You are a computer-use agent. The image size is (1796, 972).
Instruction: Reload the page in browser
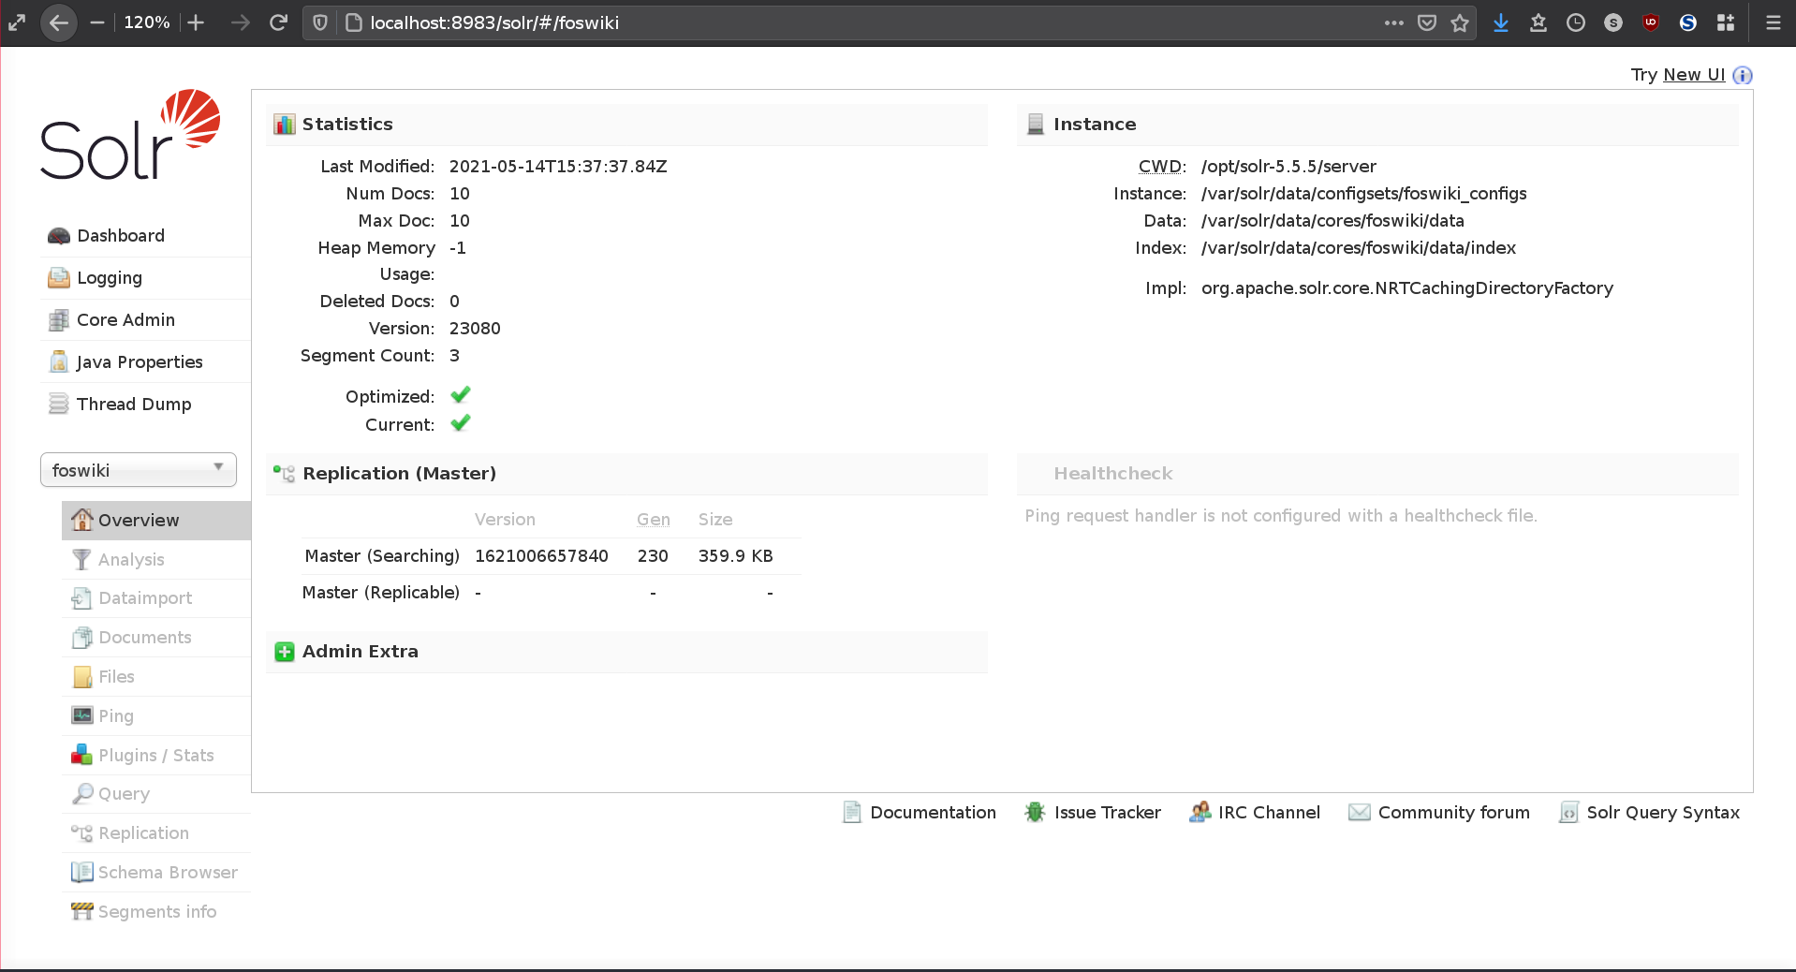[x=278, y=22]
